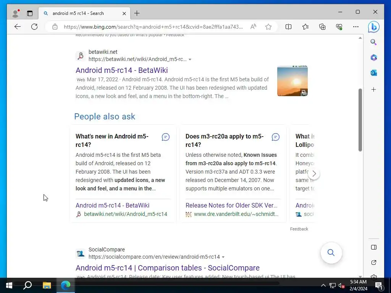Open network tray icon
The image size is (391, 293).
[x=332, y=285]
